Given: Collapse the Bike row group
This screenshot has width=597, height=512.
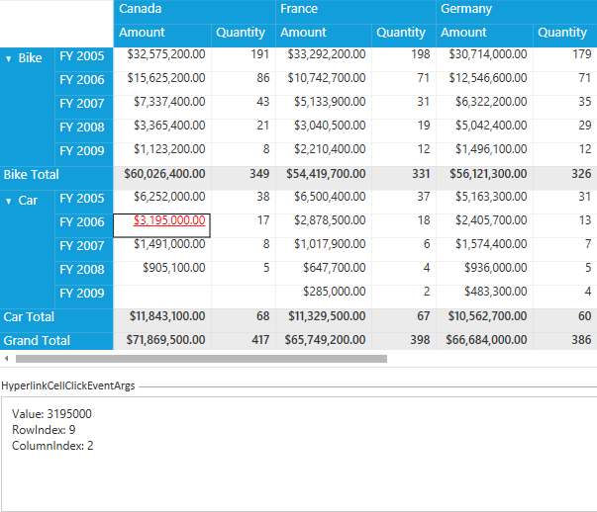Looking at the screenshot, I should click(8, 59).
